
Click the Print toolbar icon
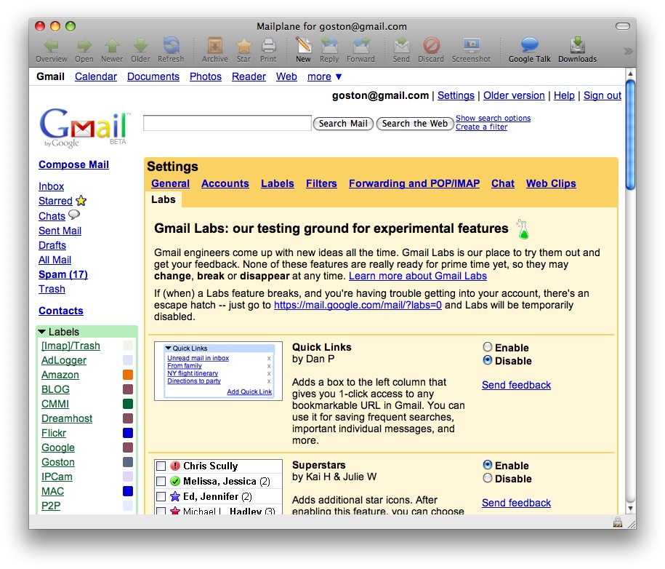[x=268, y=45]
